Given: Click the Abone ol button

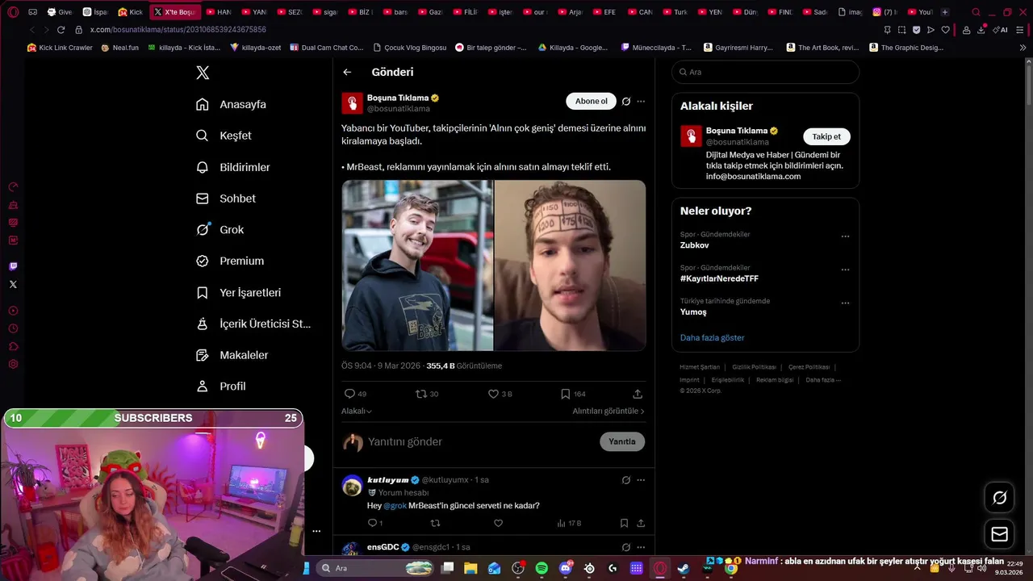Looking at the screenshot, I should click(x=591, y=101).
